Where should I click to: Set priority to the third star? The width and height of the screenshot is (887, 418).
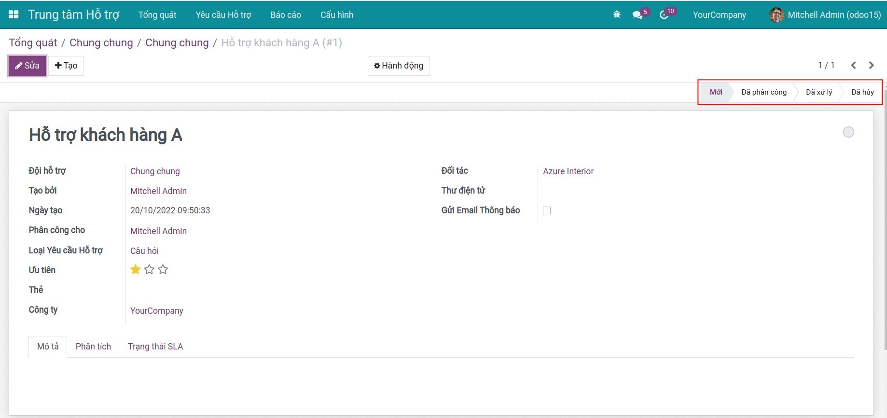point(163,269)
